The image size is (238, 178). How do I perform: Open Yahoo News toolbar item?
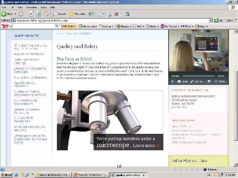[x=152, y=26]
